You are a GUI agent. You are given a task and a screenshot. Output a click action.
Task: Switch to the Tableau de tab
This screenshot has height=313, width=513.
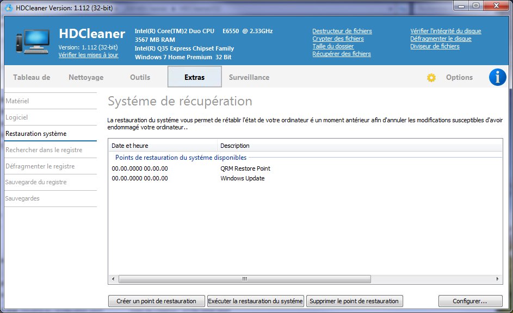pyautogui.click(x=32, y=77)
